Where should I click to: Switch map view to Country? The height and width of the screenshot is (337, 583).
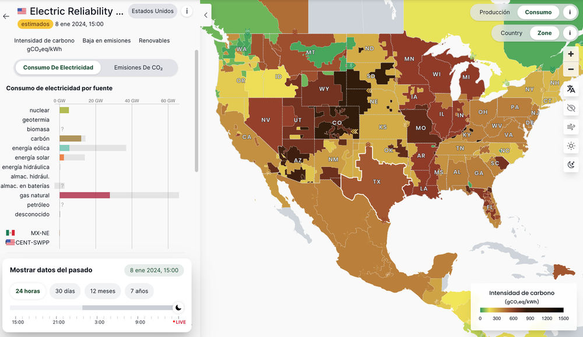511,33
